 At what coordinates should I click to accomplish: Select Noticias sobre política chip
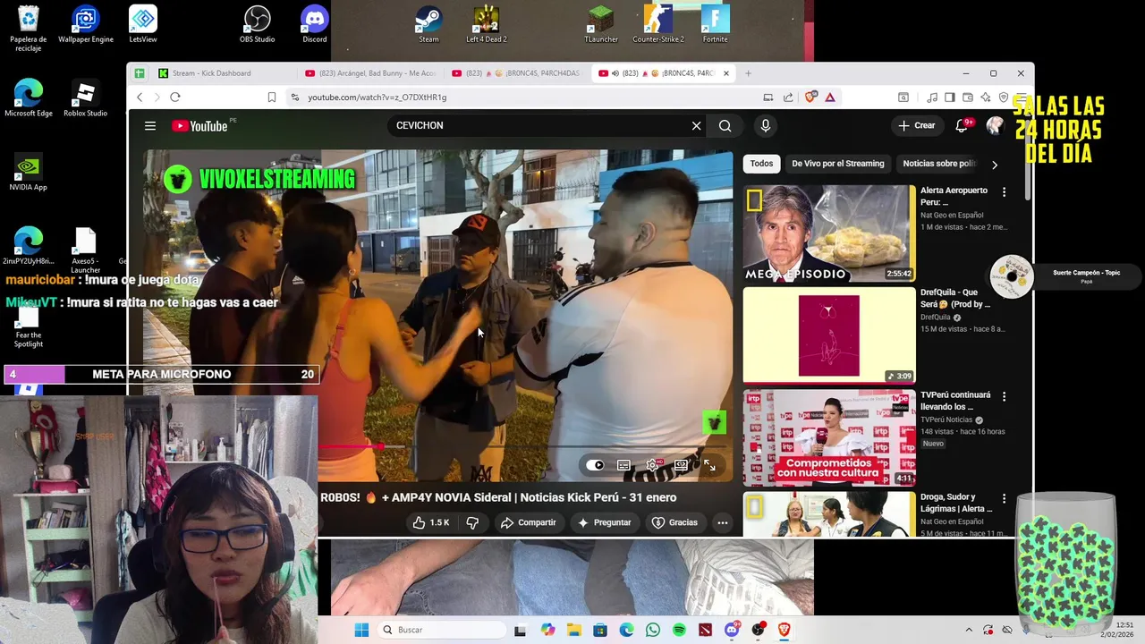tap(938, 164)
